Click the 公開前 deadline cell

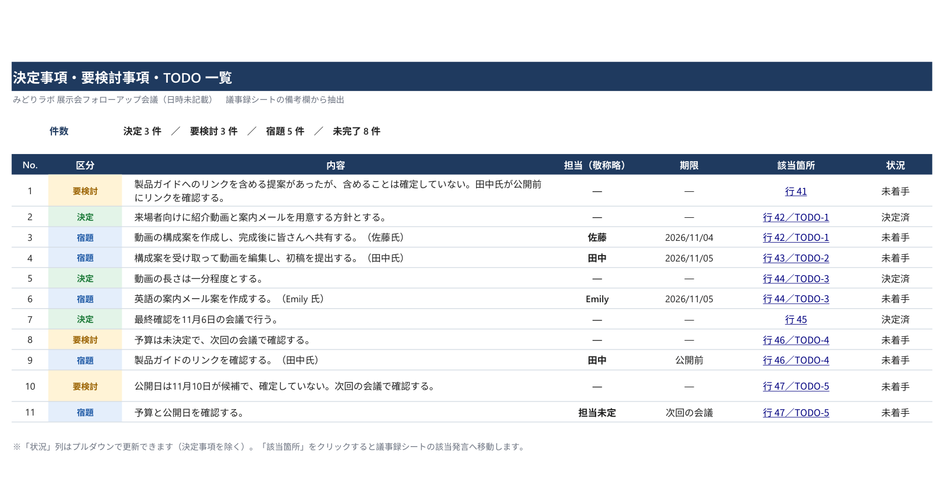(x=689, y=360)
